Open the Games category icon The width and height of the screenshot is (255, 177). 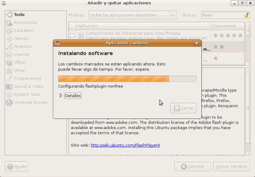[9, 39]
